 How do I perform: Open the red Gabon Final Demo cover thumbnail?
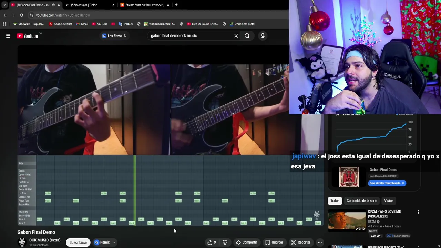point(349,177)
